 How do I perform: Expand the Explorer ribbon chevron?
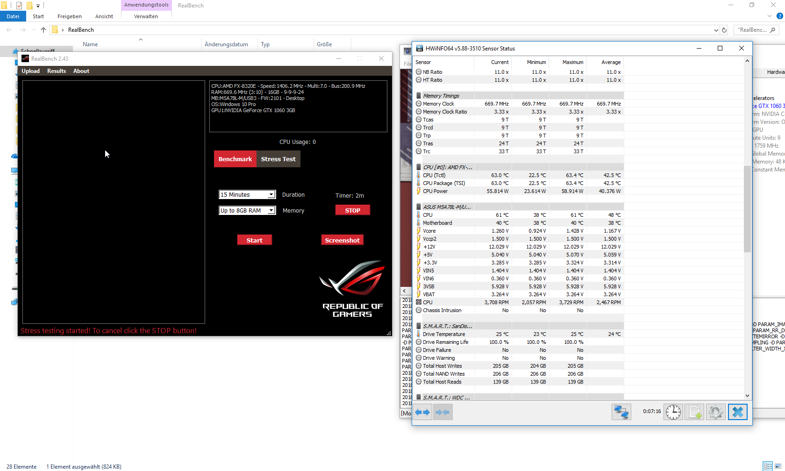tap(769, 16)
